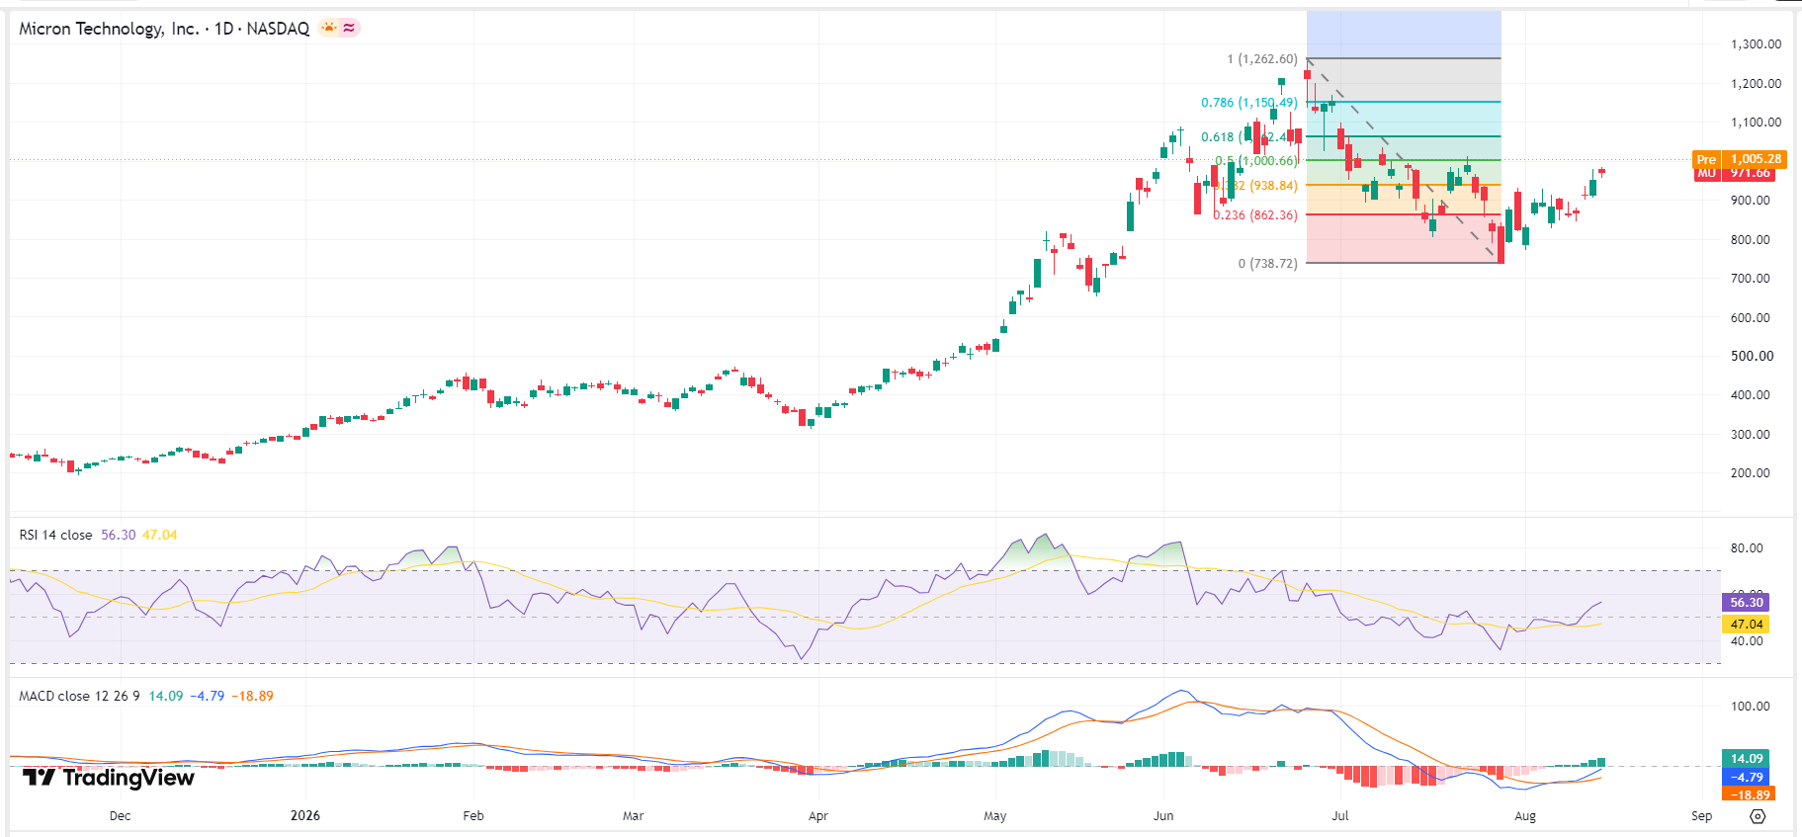Click the pink approximate-sign icon beside NASDAQ

click(349, 29)
